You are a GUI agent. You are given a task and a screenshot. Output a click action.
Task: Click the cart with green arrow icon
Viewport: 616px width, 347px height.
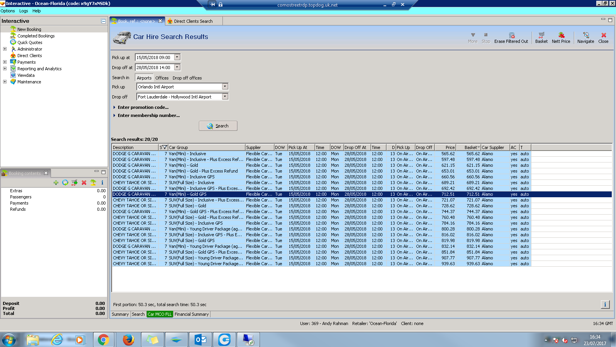[75, 183]
